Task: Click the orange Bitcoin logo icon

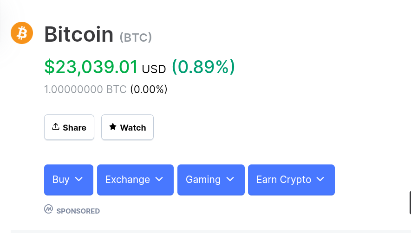Action: pyautogui.click(x=22, y=33)
